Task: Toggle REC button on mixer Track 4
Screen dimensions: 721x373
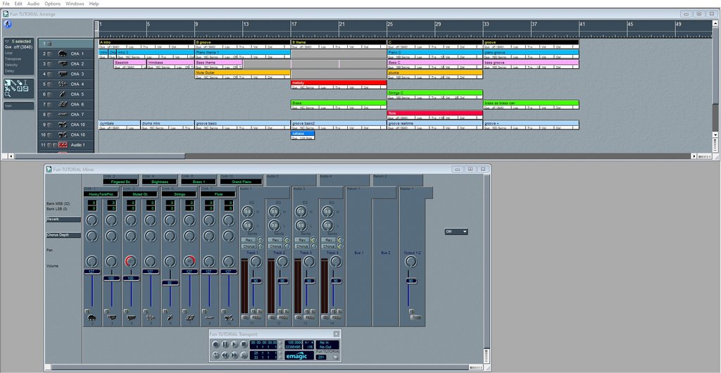Action: tap(336, 317)
